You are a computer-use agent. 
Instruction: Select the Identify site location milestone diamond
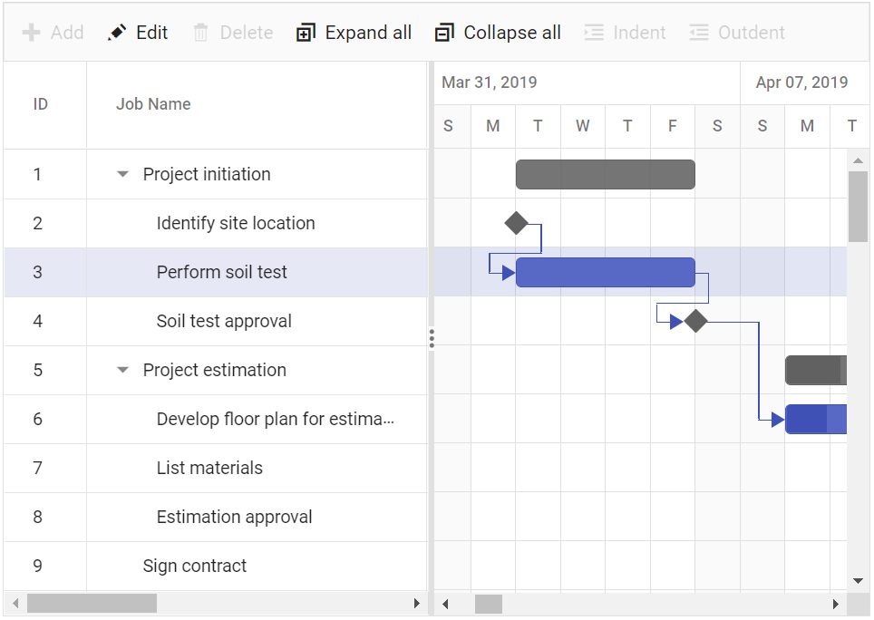[516, 223]
